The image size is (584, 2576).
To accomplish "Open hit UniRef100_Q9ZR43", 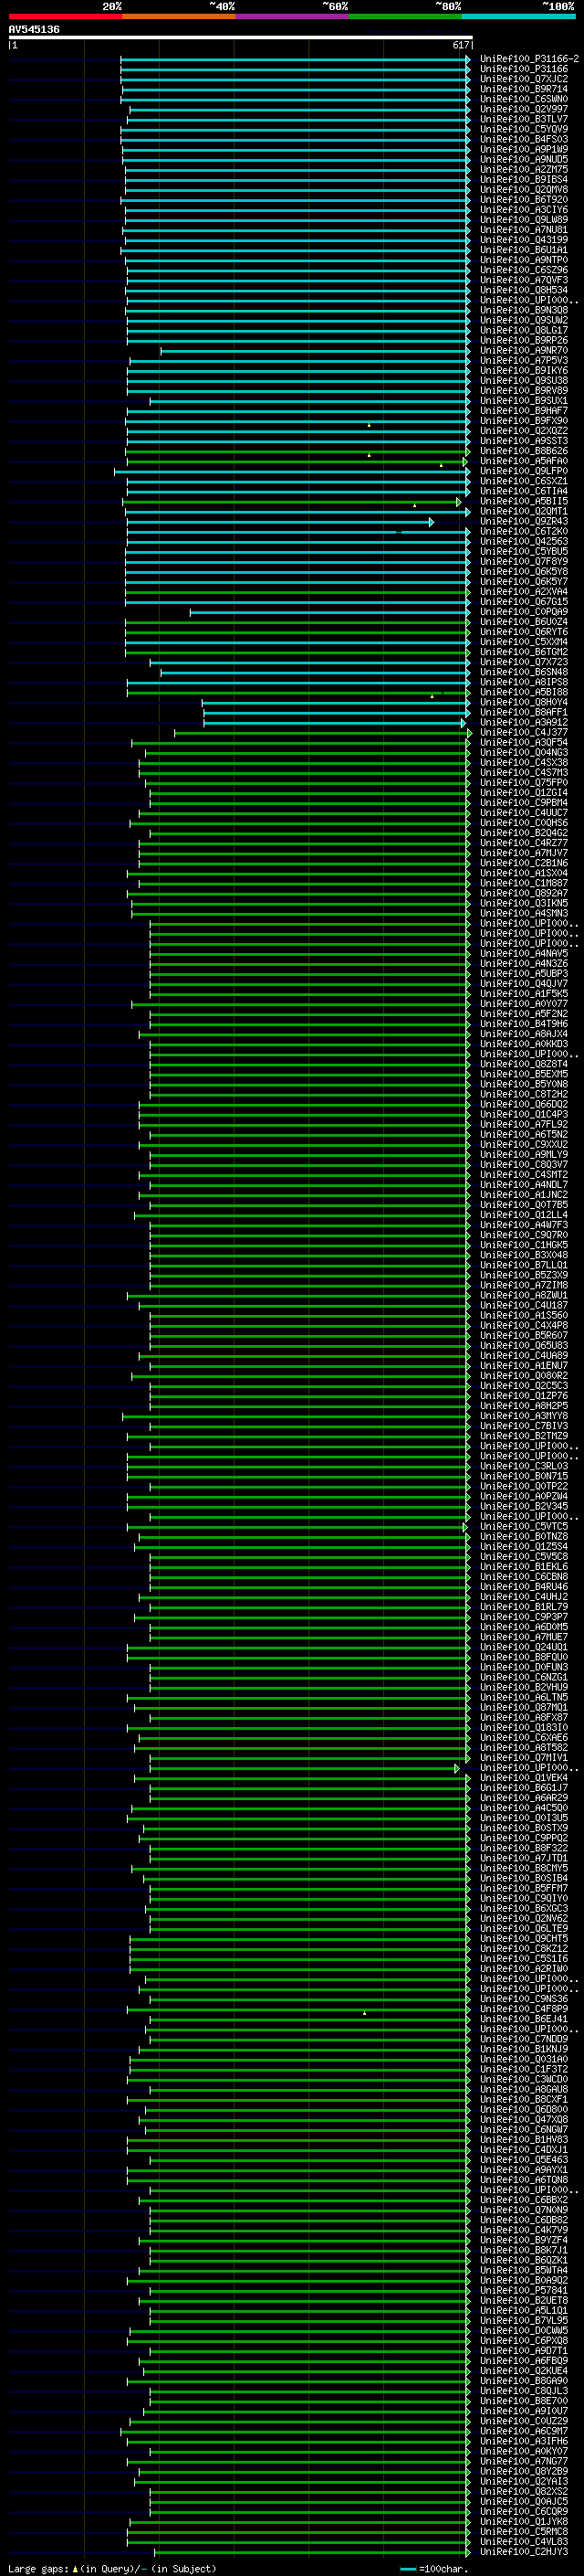I will click(524, 521).
